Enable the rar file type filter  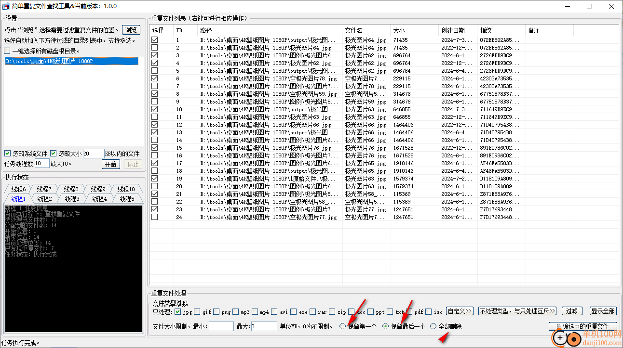[x=313, y=311]
